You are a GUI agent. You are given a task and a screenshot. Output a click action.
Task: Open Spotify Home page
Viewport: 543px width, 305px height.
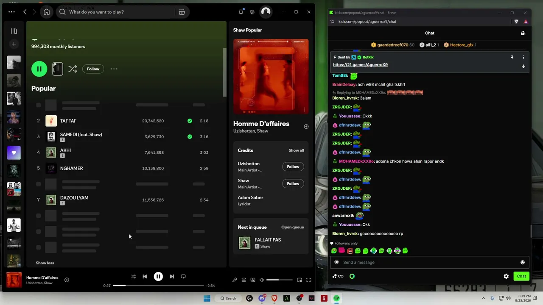click(47, 12)
